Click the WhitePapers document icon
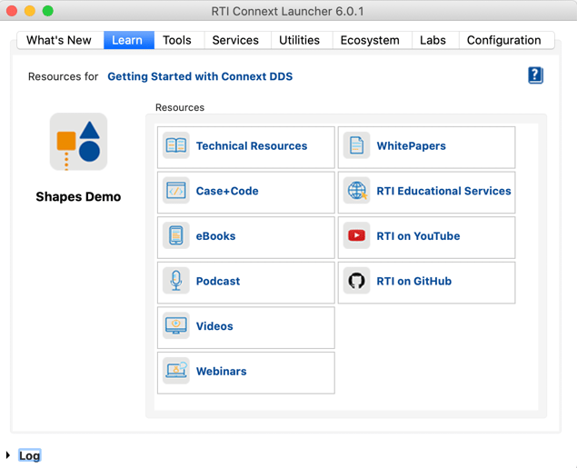The height and width of the screenshot is (468, 577). 356,145
